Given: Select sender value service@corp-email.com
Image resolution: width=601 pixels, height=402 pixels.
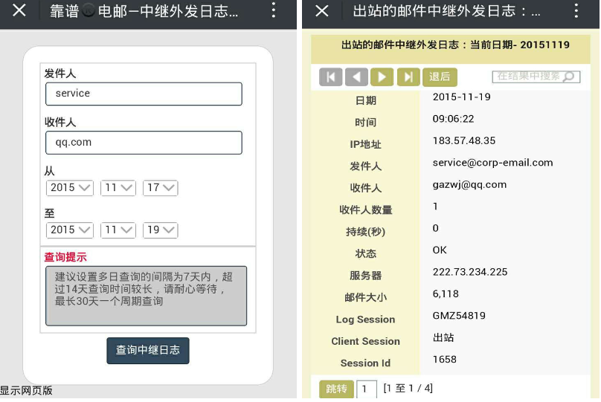Looking at the screenshot, I should tap(492, 163).
